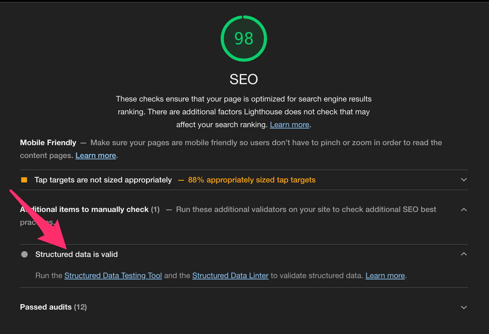Click the Mobile Friendly group heading

pyautogui.click(x=48, y=143)
